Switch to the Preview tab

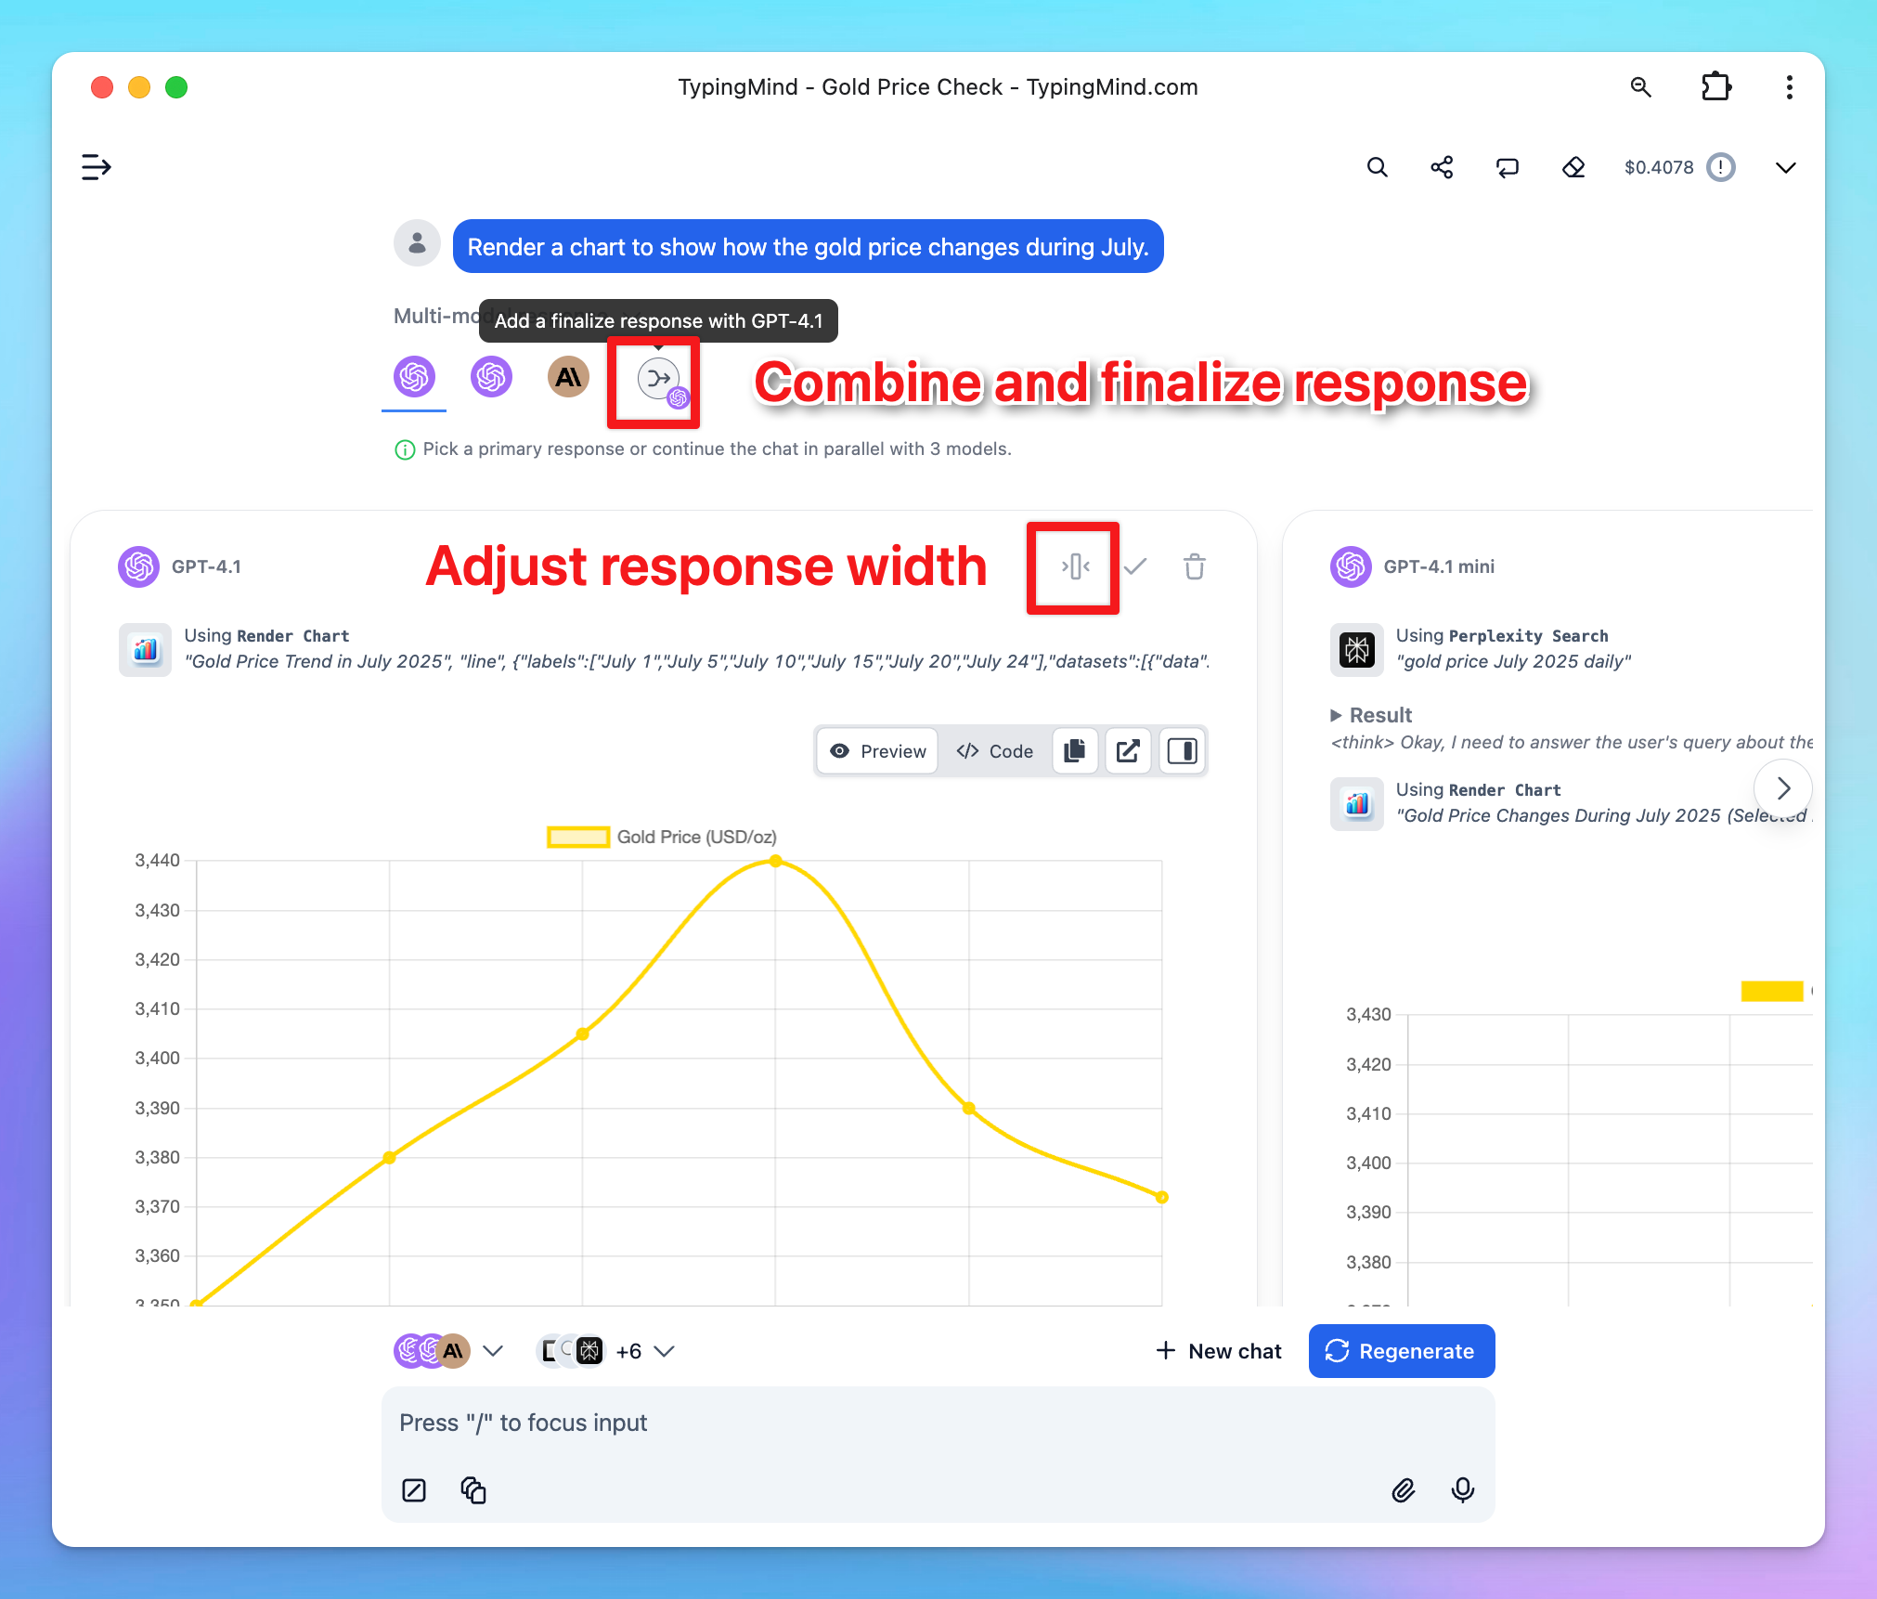click(x=878, y=751)
